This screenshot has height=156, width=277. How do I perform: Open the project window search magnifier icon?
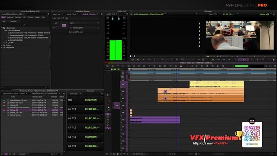click(x=24, y=25)
